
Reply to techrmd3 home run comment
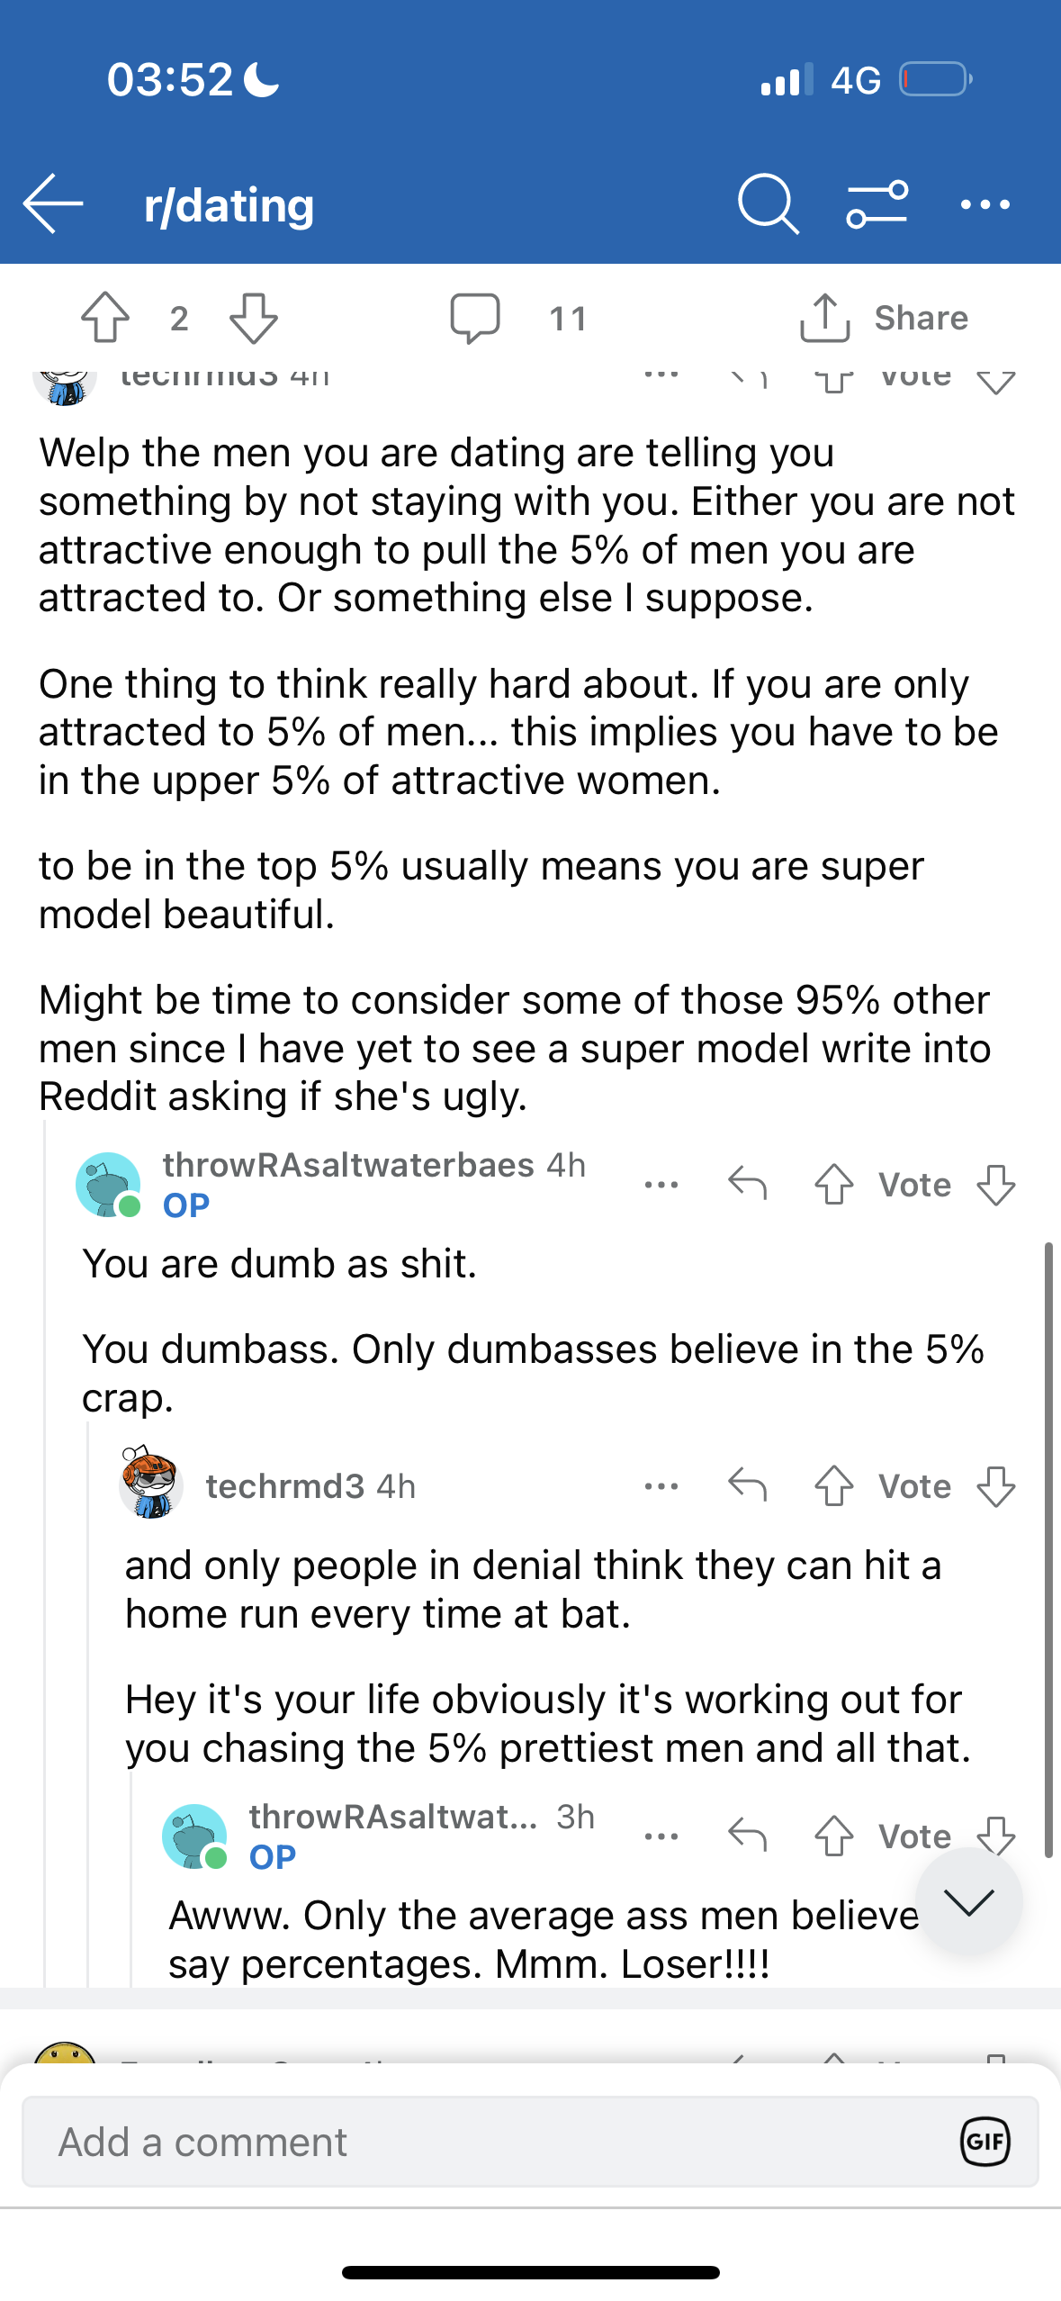[x=748, y=1486]
